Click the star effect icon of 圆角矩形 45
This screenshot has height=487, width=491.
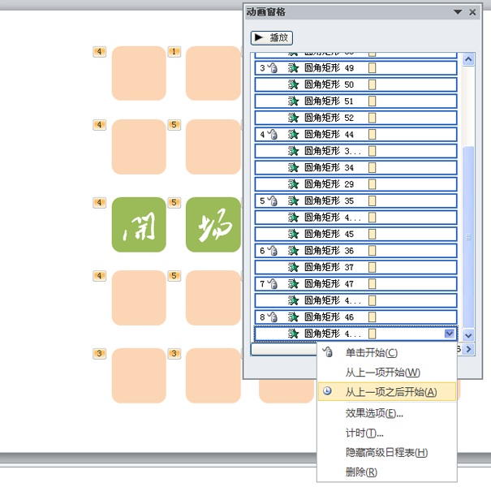[x=294, y=234]
